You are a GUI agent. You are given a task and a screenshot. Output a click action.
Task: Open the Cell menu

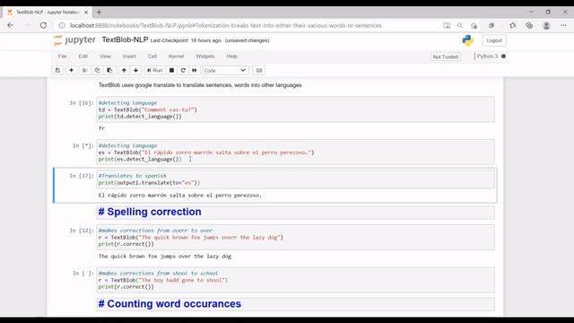coord(152,56)
